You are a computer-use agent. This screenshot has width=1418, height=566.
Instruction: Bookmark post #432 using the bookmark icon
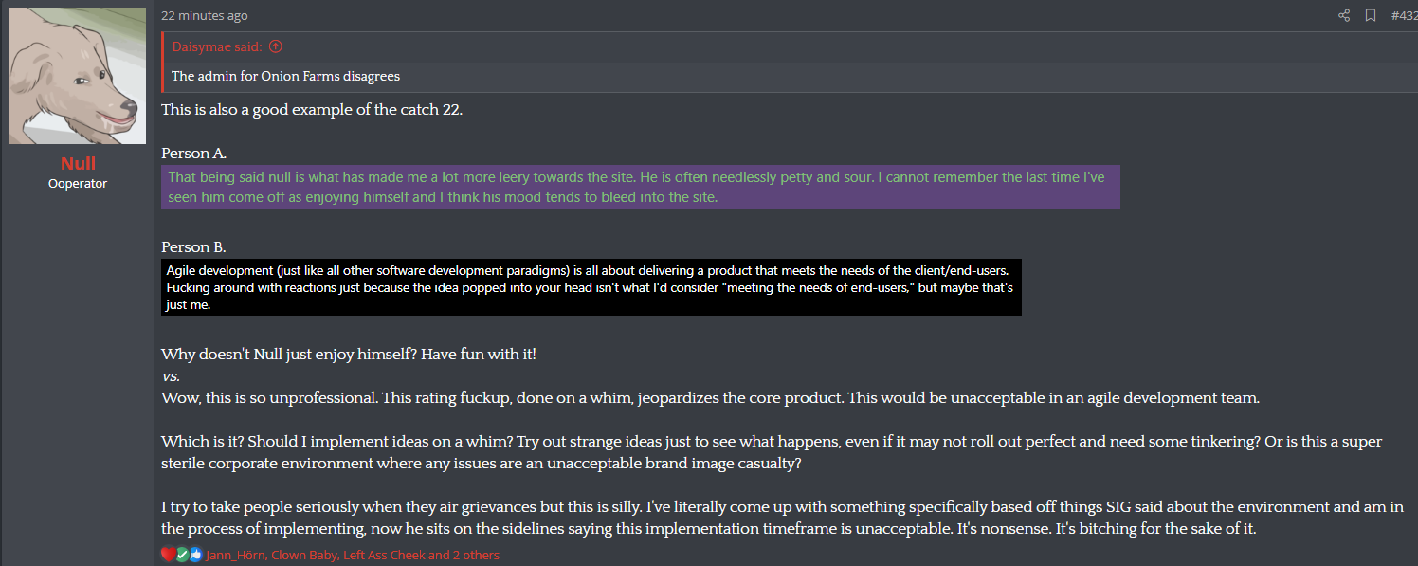click(x=1370, y=15)
